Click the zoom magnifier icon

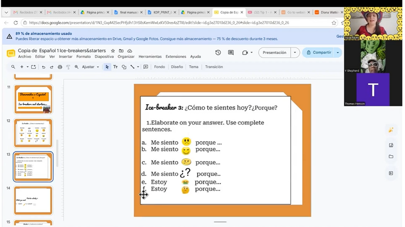point(76,67)
